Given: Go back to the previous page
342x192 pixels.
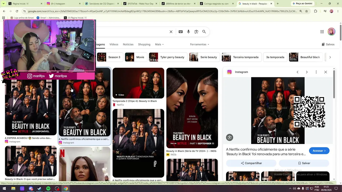Looking at the screenshot, I should [x=4, y=11].
